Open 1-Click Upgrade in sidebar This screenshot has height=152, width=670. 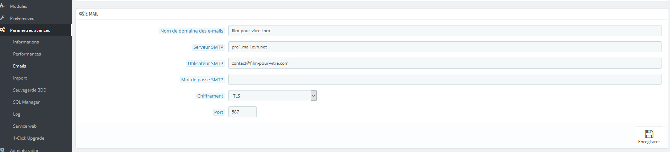(x=29, y=138)
